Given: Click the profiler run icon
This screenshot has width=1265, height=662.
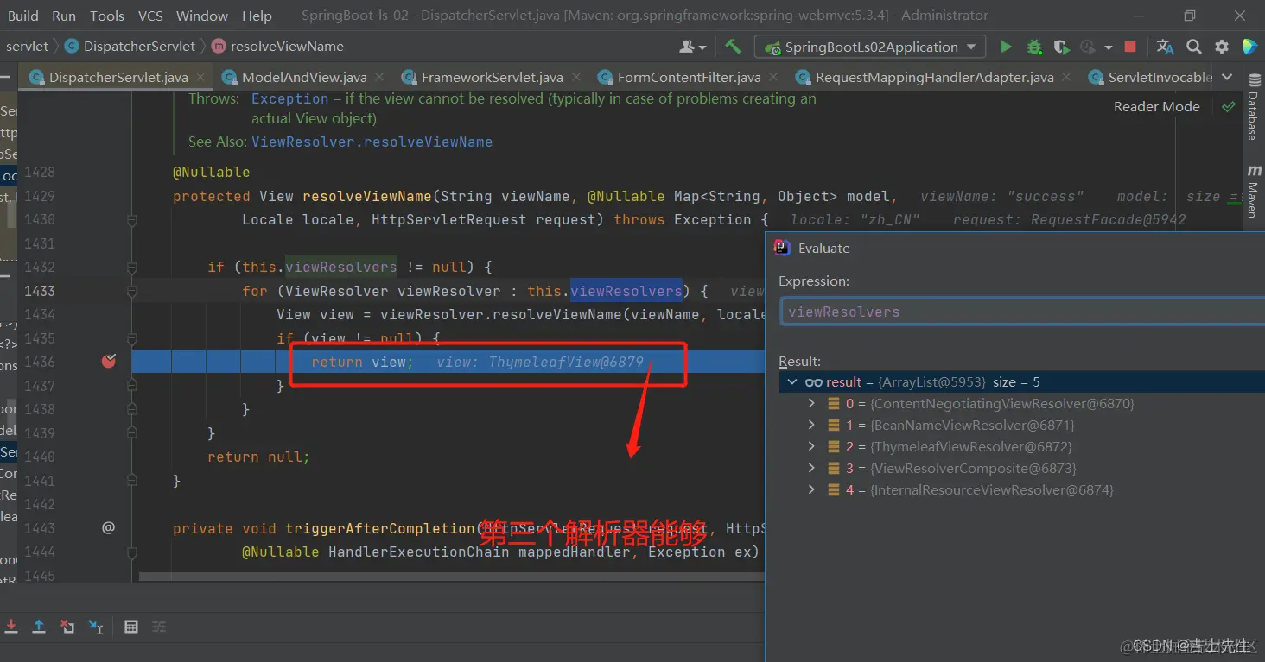Looking at the screenshot, I should [x=1088, y=47].
